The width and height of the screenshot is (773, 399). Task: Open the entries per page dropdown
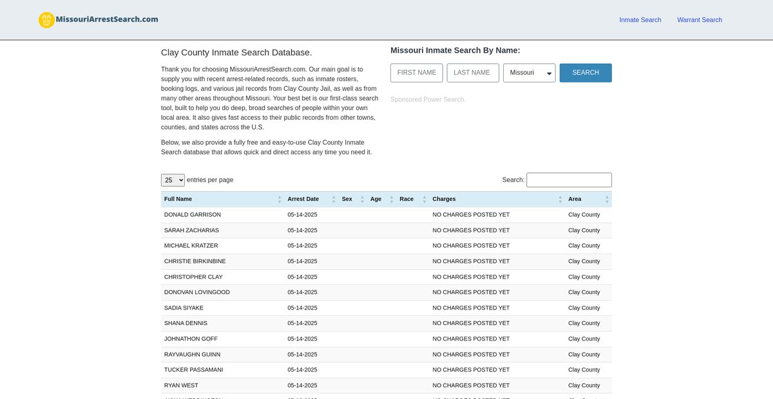pyautogui.click(x=173, y=180)
